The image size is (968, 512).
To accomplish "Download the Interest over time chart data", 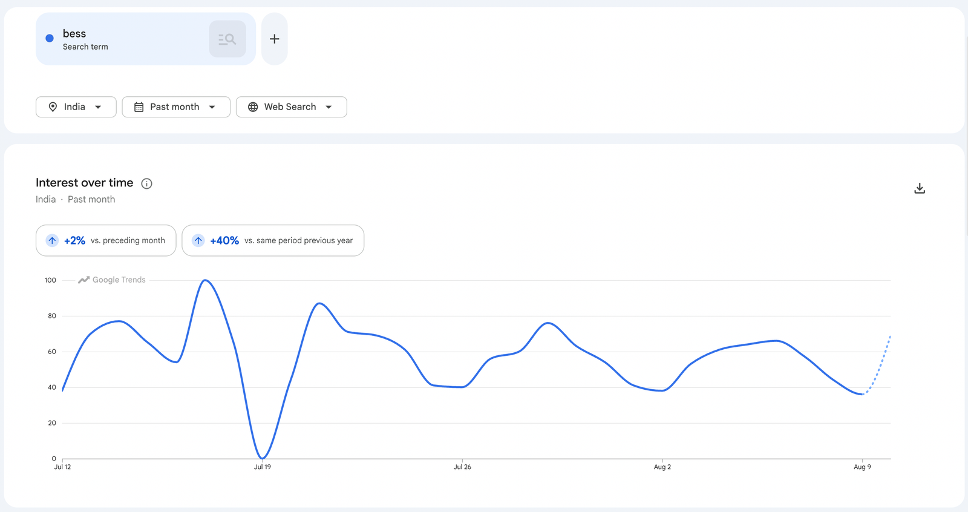I will click(x=920, y=188).
